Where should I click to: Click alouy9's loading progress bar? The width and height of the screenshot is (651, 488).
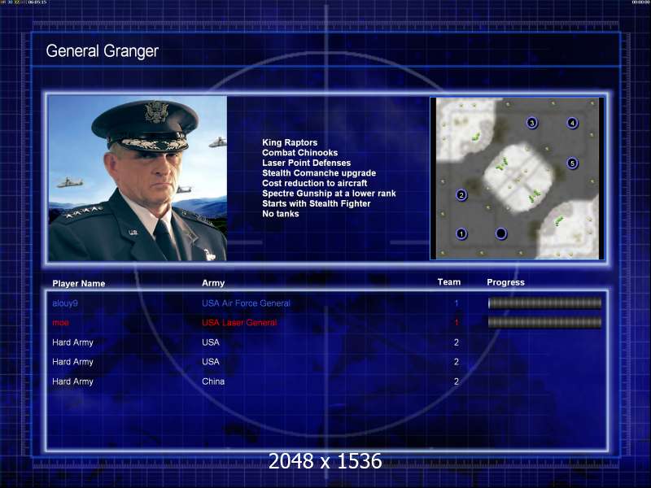point(544,303)
